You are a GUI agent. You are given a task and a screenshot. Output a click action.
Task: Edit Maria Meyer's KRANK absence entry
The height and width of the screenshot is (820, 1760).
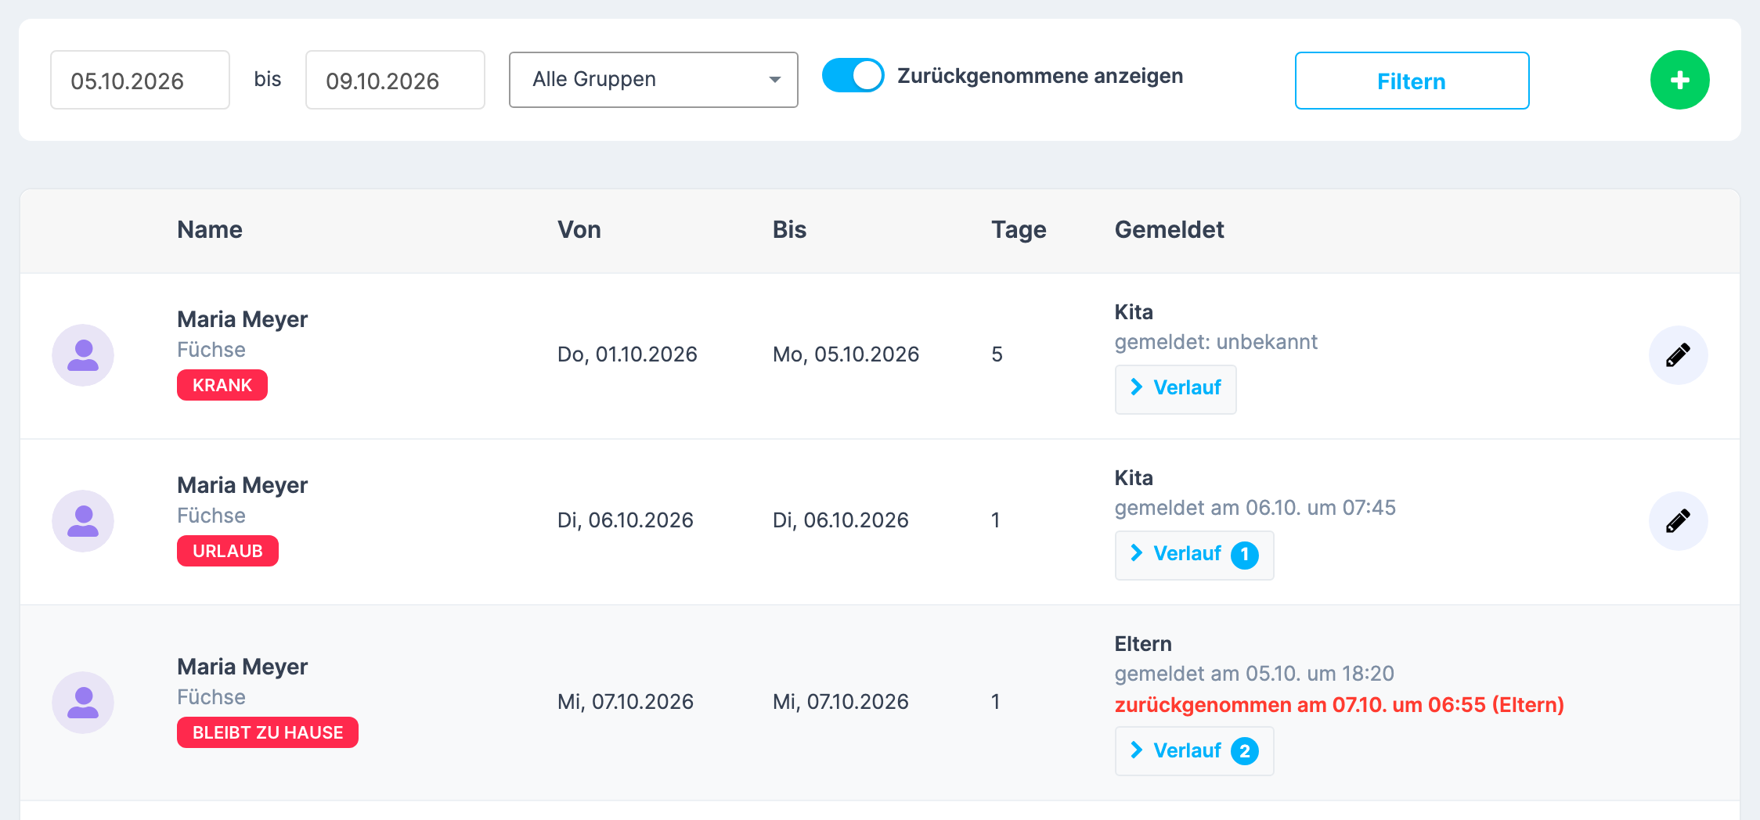(1678, 355)
